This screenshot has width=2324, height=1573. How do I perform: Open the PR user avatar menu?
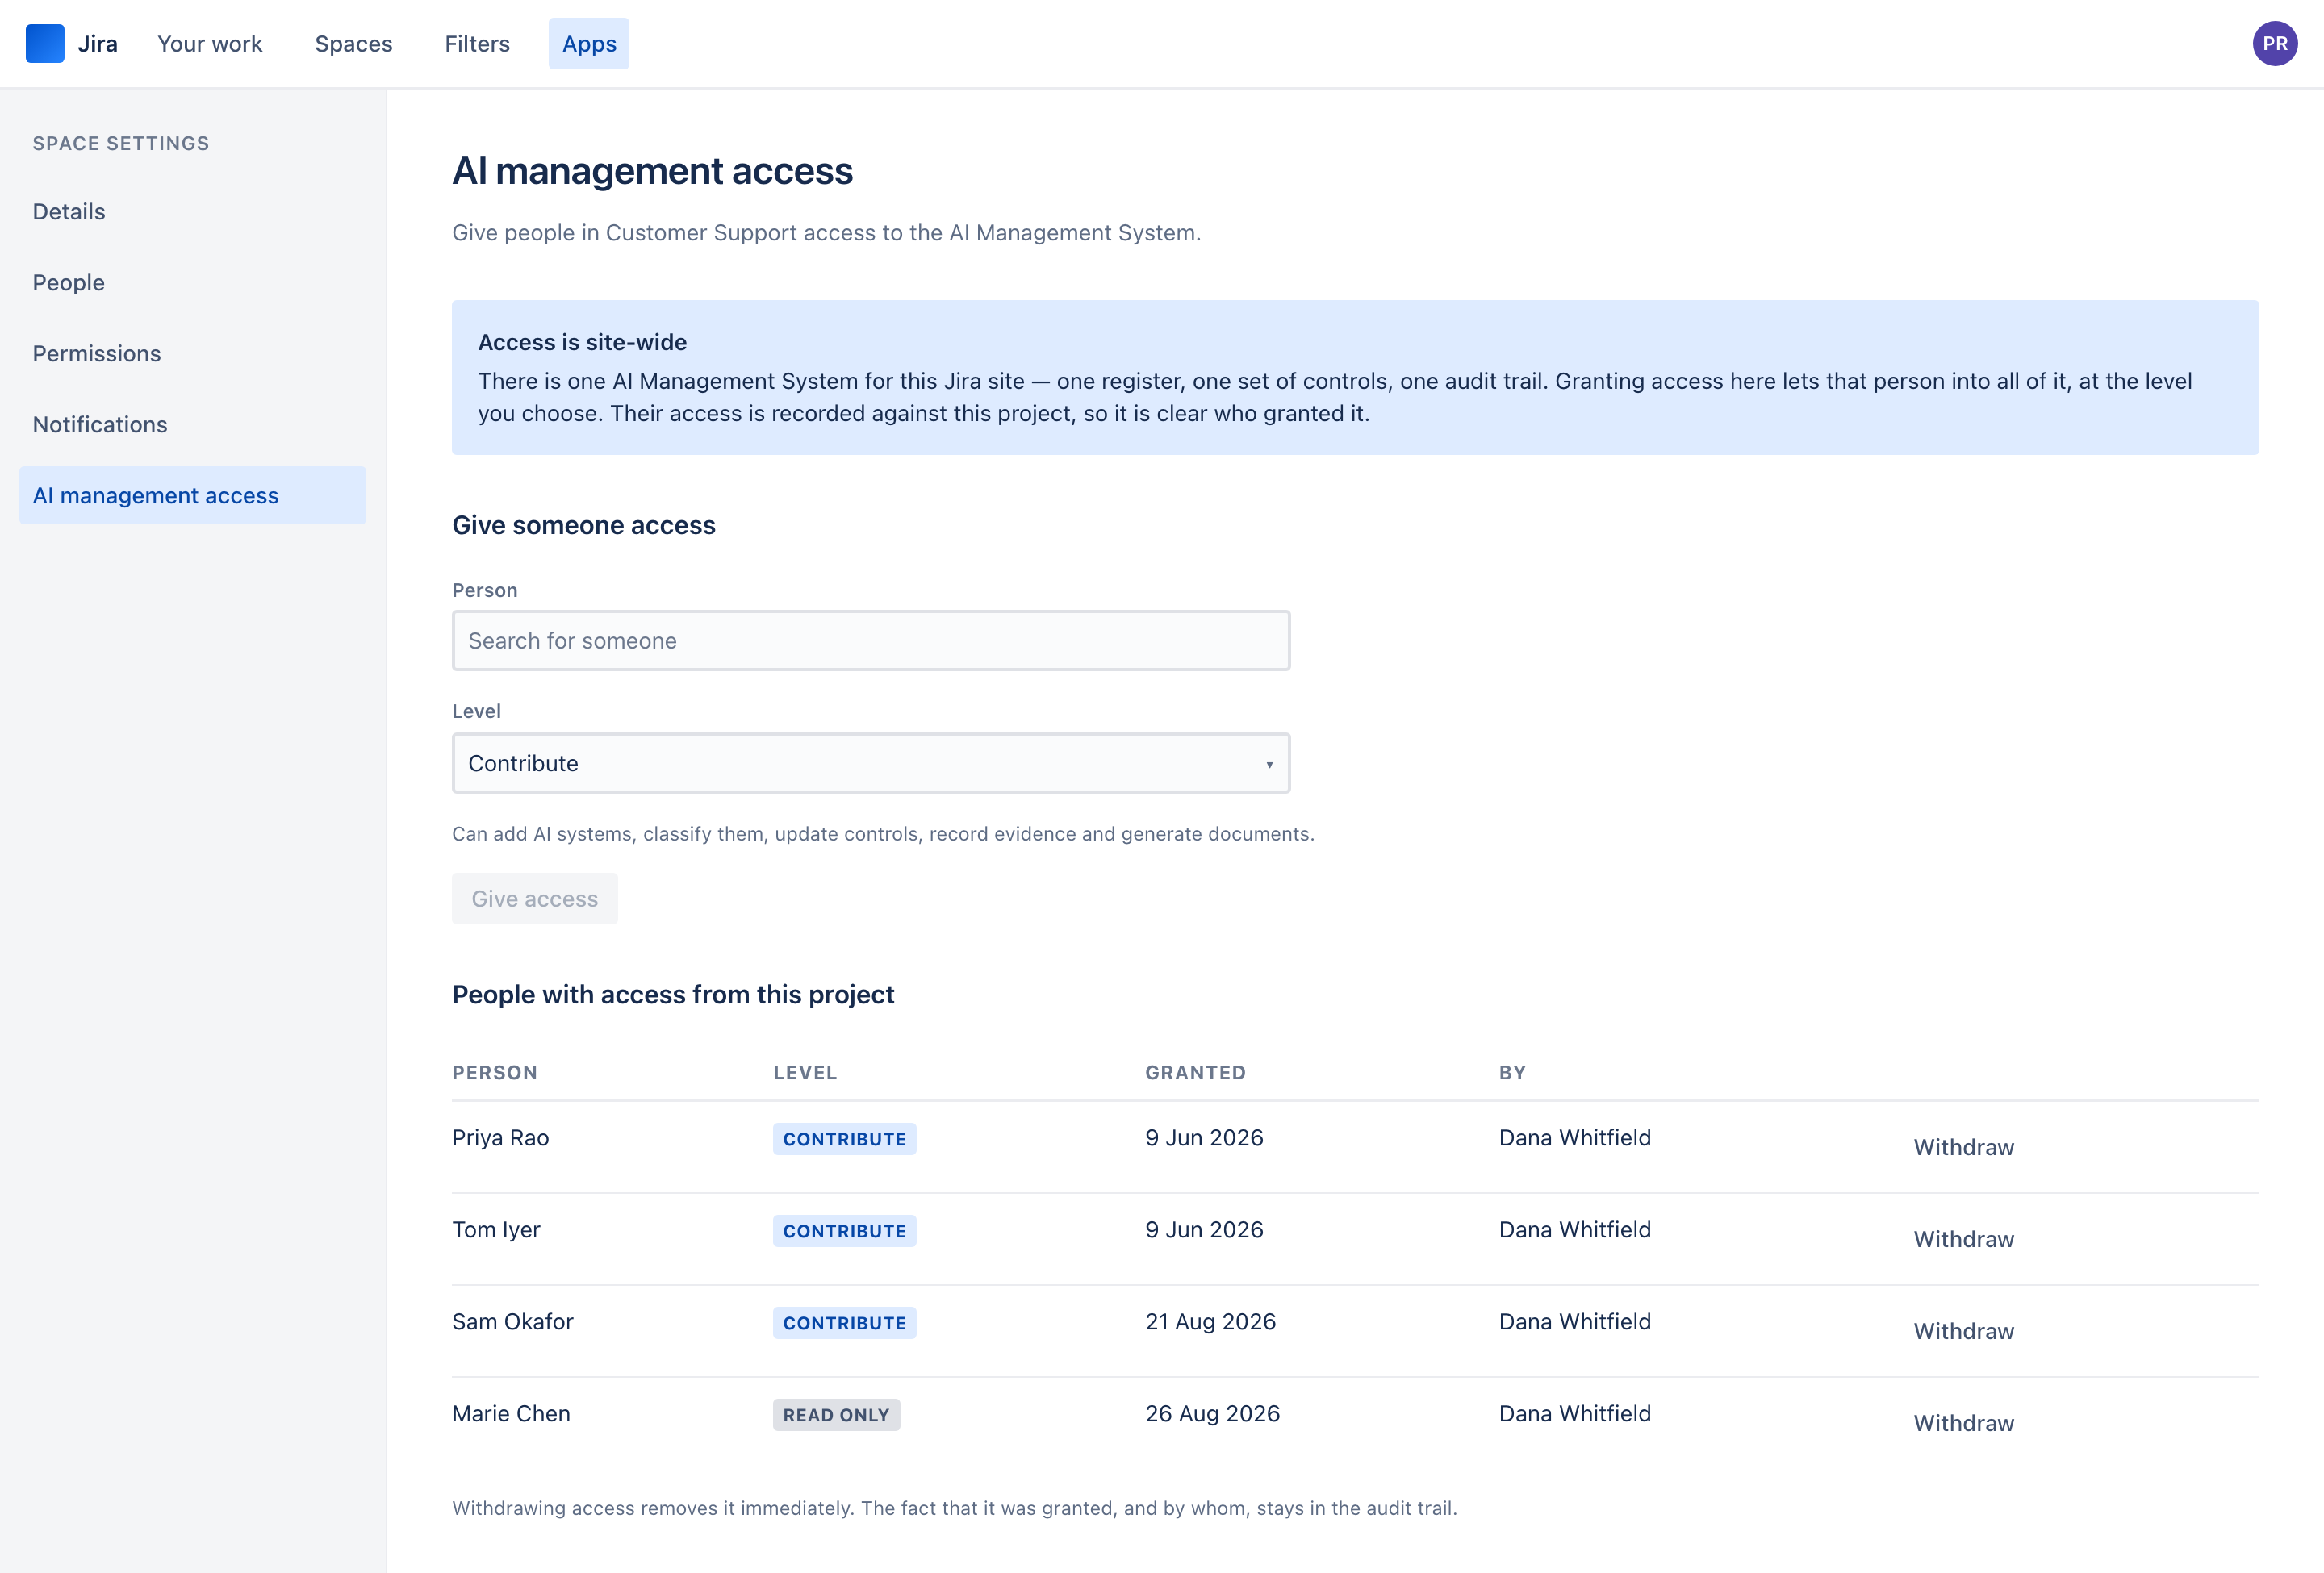[x=2274, y=44]
